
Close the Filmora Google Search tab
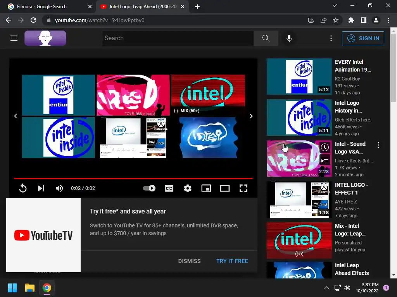click(90, 7)
